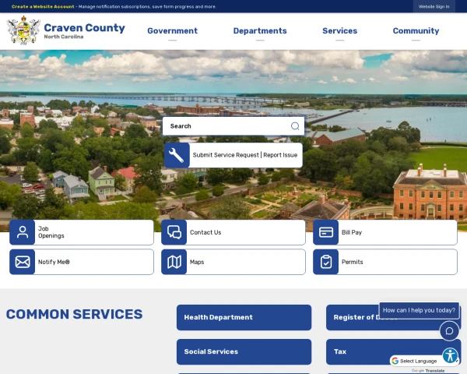Click the Social Services button
Viewport: 467px width, 374px height.
pyautogui.click(x=244, y=351)
